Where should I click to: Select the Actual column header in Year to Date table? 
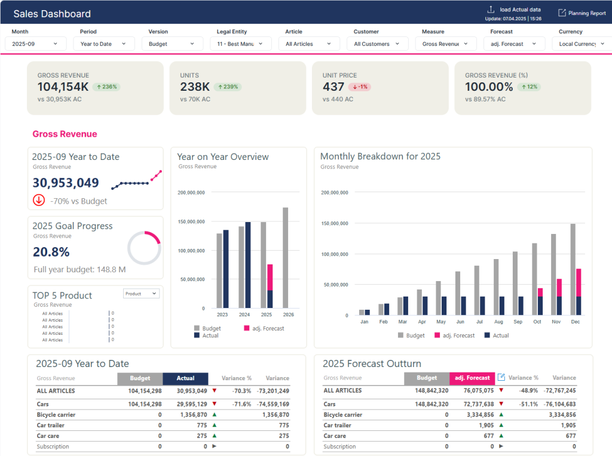[x=185, y=378]
